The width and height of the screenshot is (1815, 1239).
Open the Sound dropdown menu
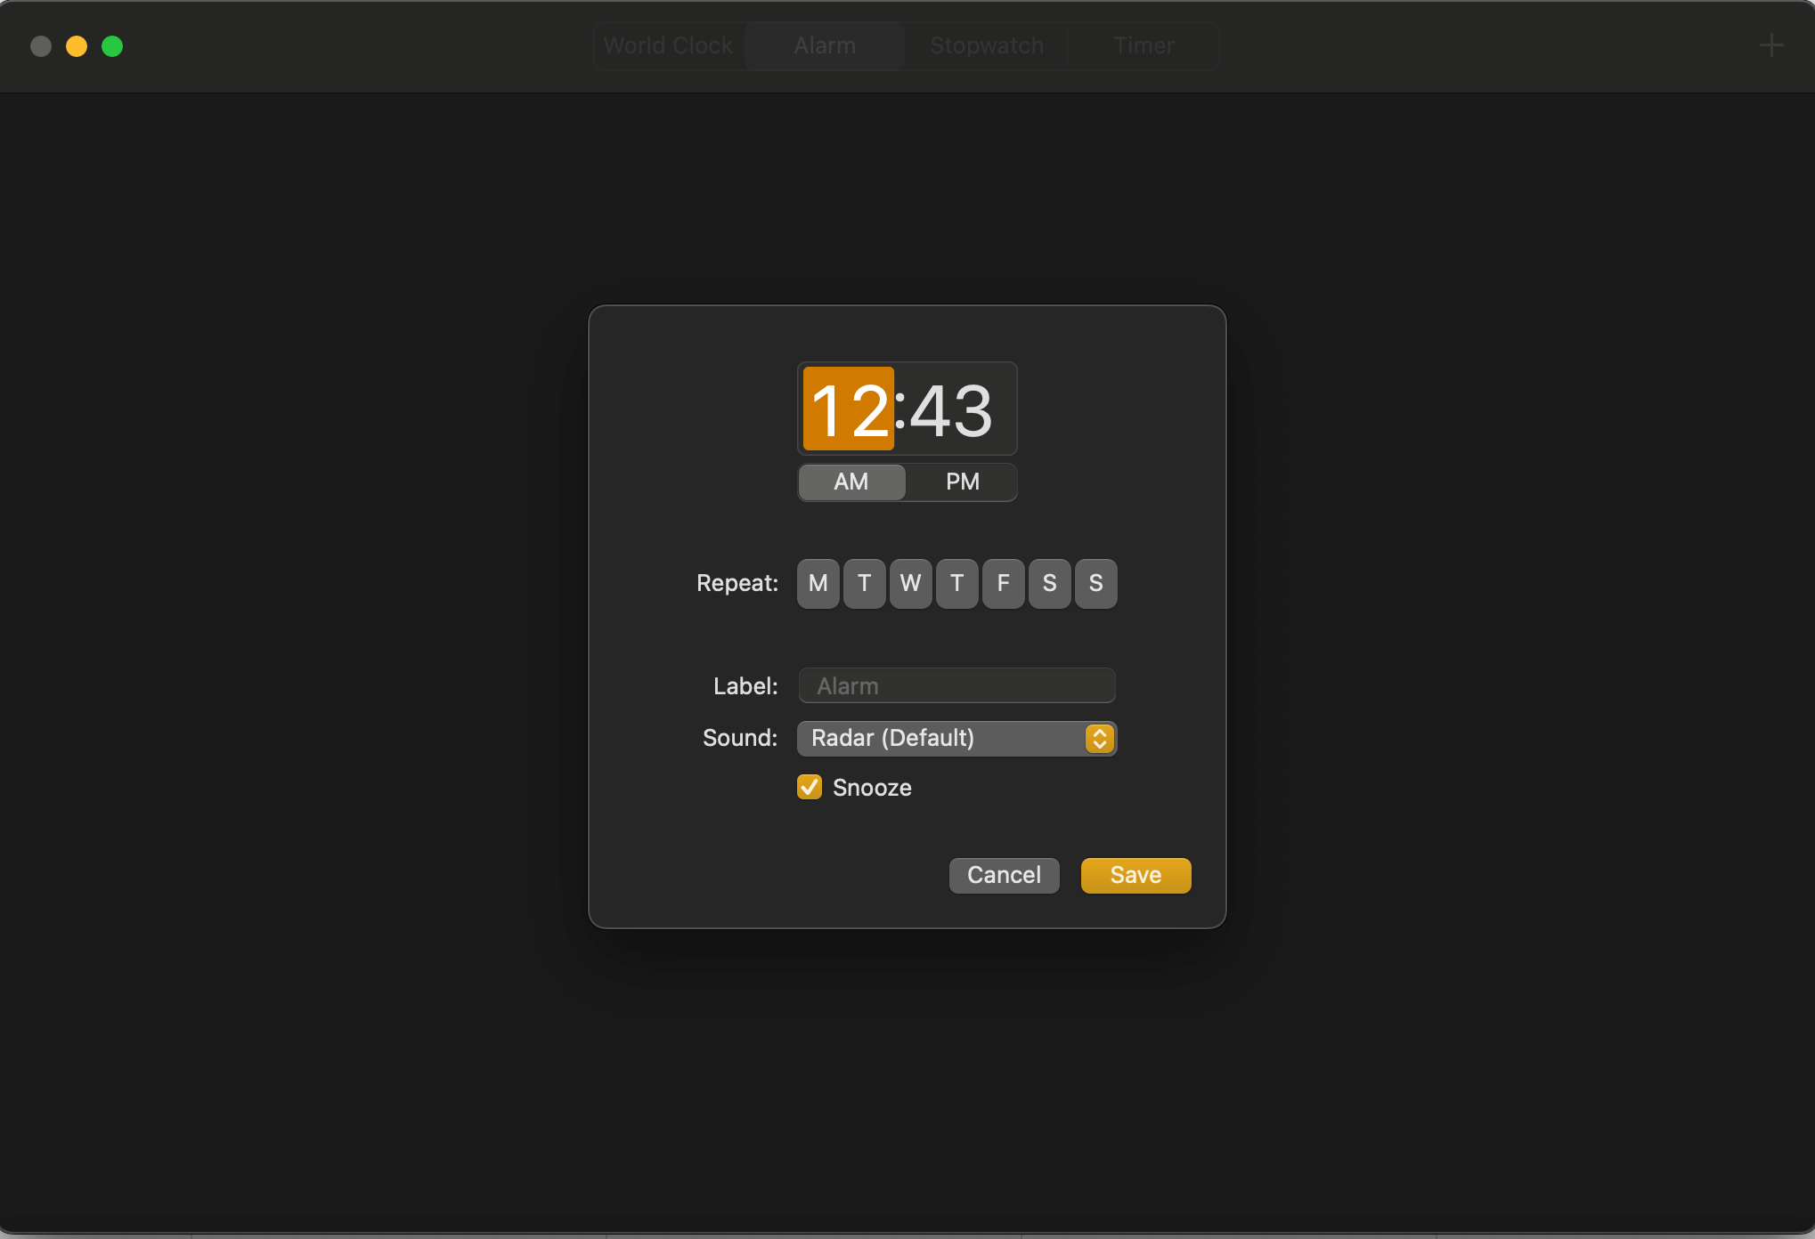click(x=1099, y=738)
